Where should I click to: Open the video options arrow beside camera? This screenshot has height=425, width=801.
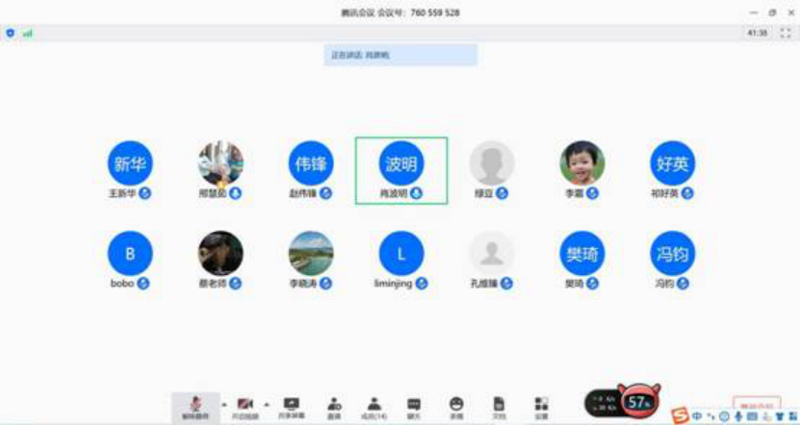tap(266, 403)
